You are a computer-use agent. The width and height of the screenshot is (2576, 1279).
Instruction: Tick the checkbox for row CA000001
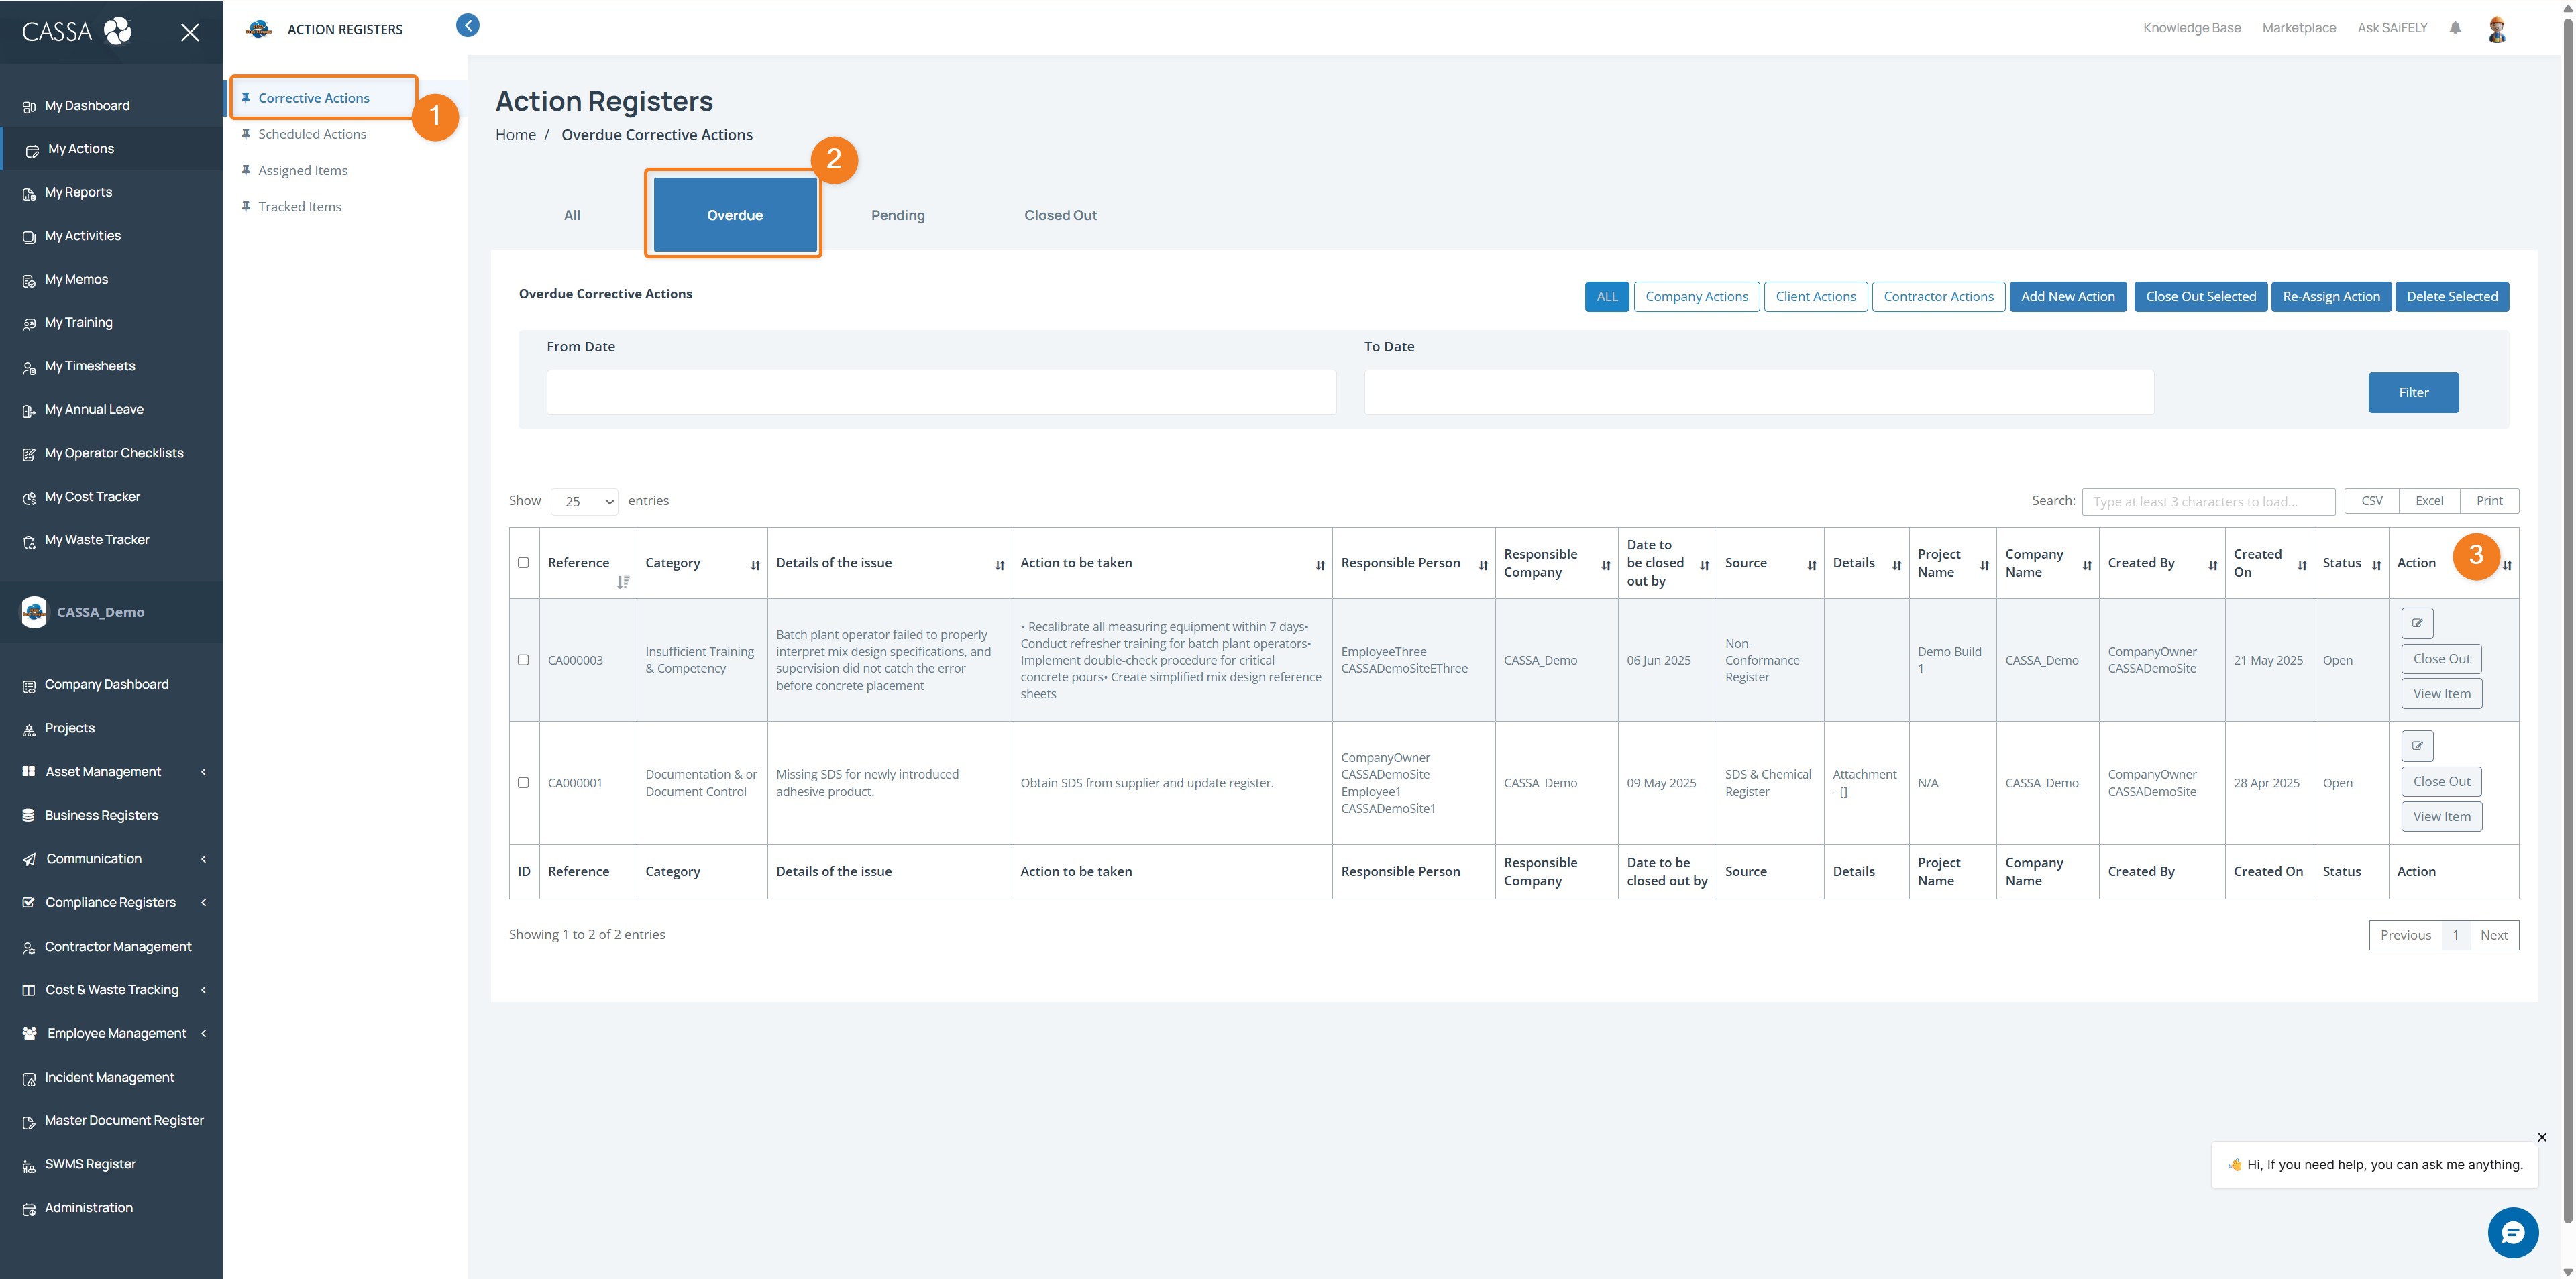point(523,783)
